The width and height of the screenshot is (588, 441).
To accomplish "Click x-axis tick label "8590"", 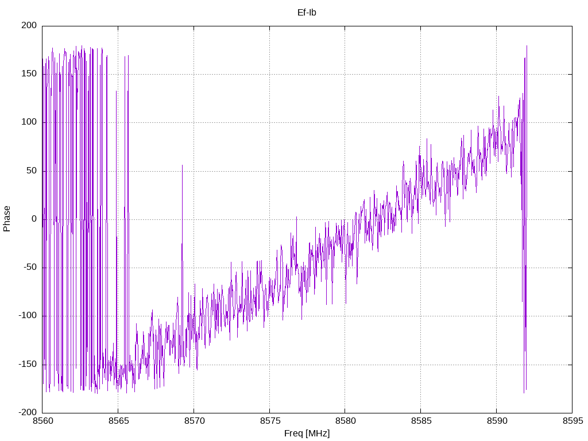I will pyautogui.click(x=497, y=421).
